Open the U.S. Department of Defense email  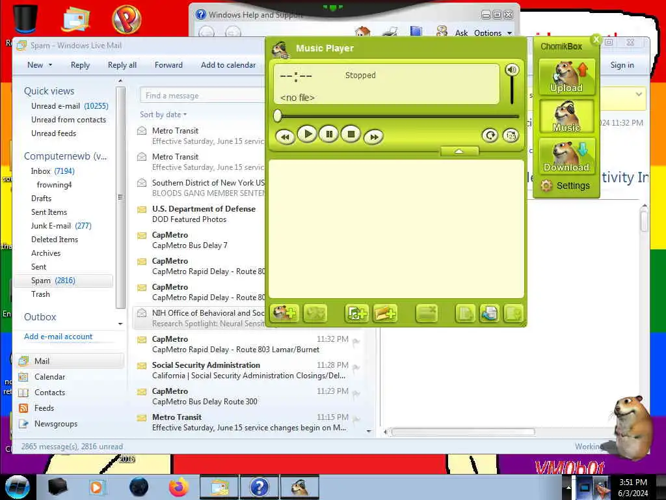[x=200, y=214]
